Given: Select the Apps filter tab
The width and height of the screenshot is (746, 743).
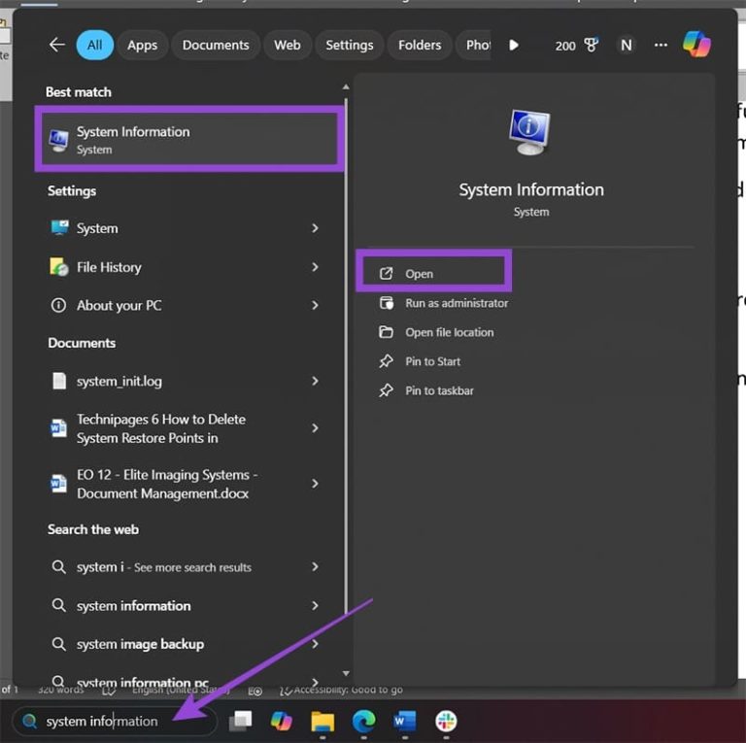Looking at the screenshot, I should [143, 45].
